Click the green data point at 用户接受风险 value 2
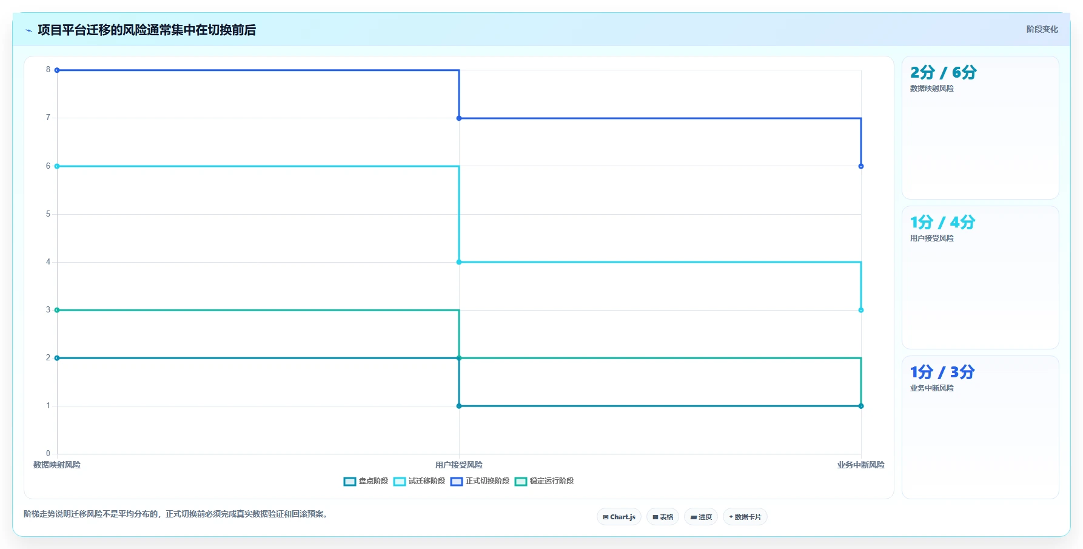 (459, 358)
